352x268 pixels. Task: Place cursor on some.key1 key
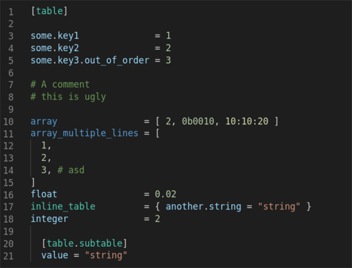pyautogui.click(x=55, y=36)
